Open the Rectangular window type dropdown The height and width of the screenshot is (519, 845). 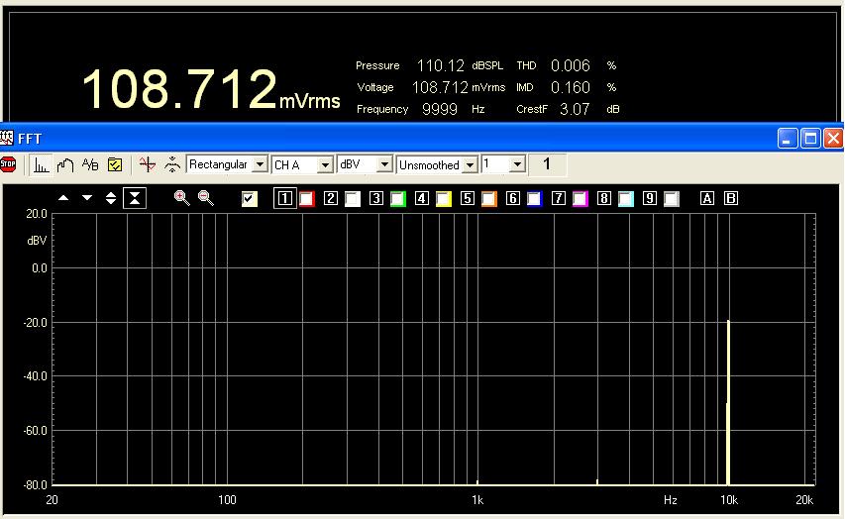pos(261,164)
